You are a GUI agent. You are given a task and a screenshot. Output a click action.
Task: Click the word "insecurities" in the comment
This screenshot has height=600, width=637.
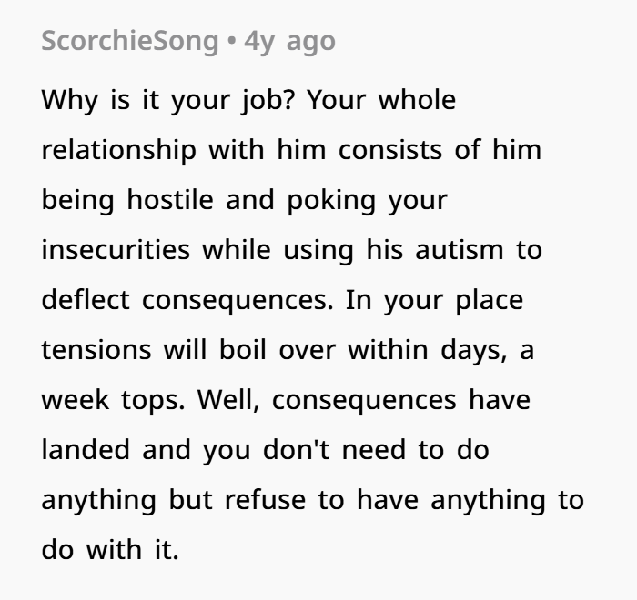point(116,250)
